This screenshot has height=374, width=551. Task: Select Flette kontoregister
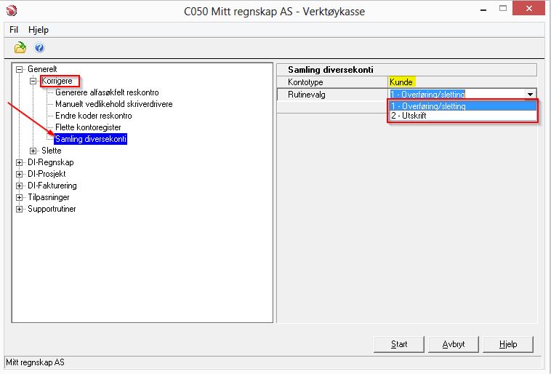point(88,127)
